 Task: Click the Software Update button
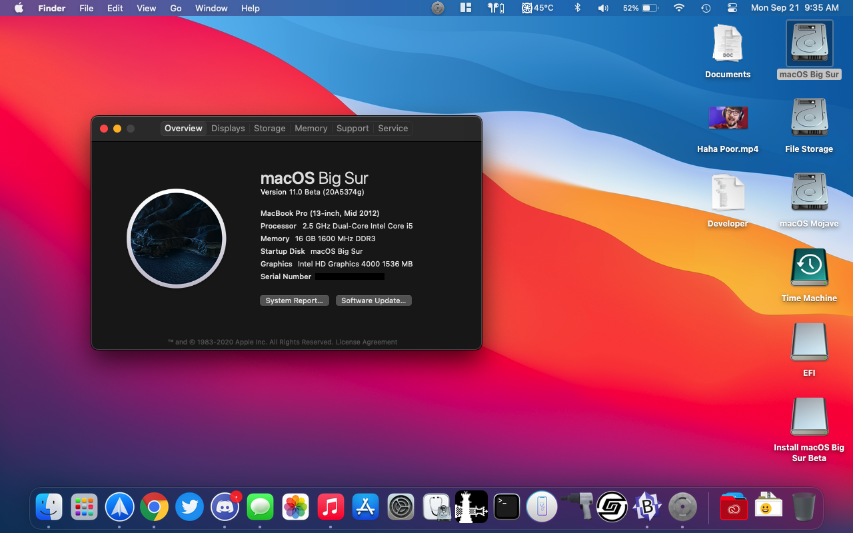click(x=374, y=300)
